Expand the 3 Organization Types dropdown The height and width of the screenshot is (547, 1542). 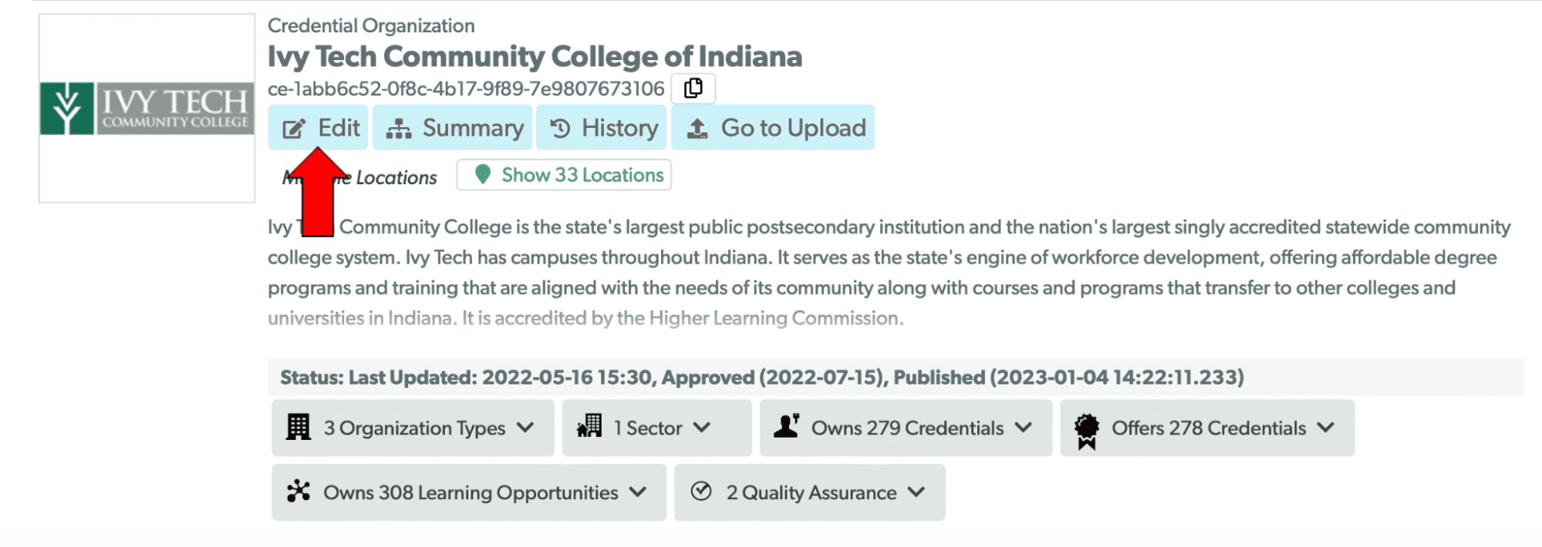(527, 428)
